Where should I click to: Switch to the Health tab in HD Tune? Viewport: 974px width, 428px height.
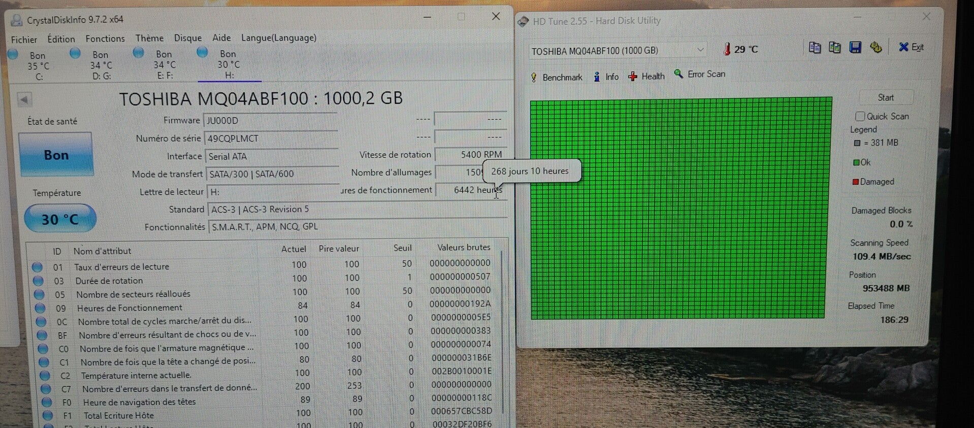pyautogui.click(x=646, y=76)
